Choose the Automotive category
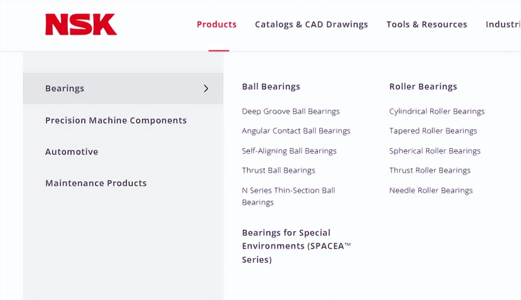This screenshot has height=300, width=521. [72, 152]
